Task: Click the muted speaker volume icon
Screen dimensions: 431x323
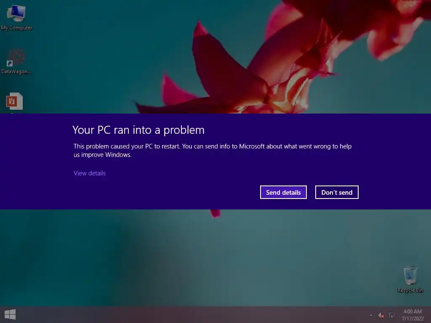Action: (380, 315)
